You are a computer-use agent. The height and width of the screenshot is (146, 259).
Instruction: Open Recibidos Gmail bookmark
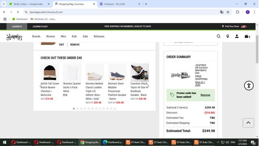pos(43,19)
